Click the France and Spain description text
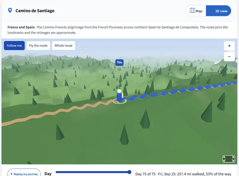Viewport: 239px width, 176px height. pyautogui.click(x=118, y=30)
